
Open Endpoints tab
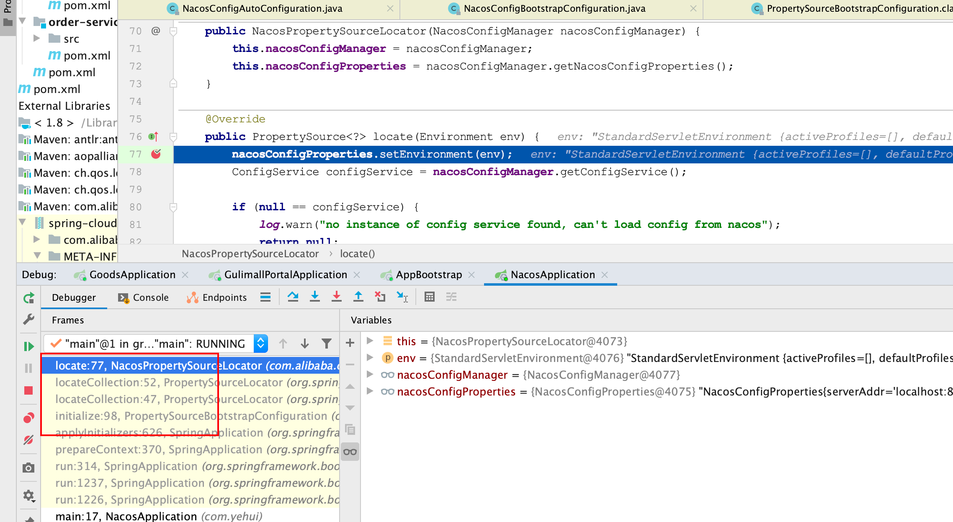216,297
